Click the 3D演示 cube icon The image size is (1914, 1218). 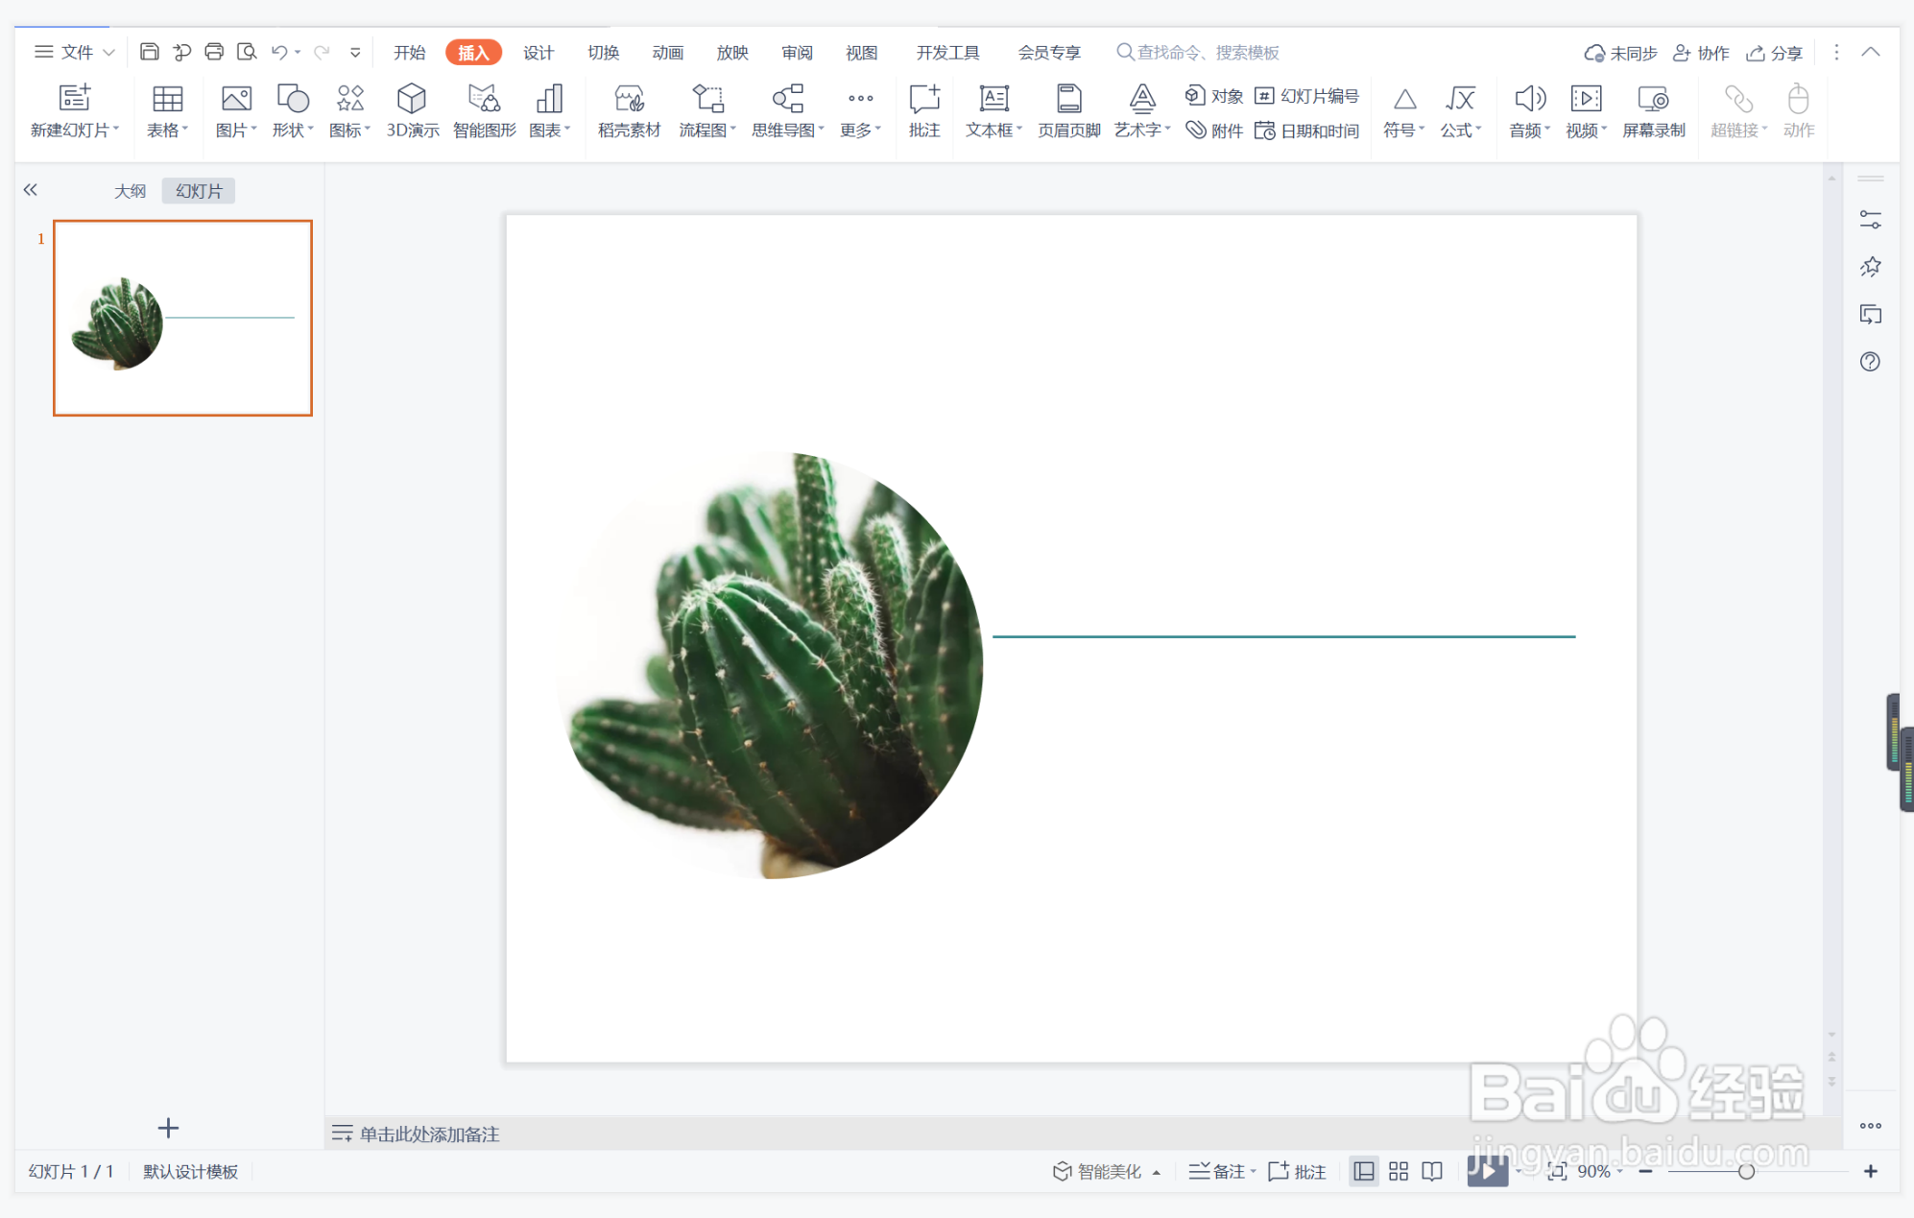(412, 98)
